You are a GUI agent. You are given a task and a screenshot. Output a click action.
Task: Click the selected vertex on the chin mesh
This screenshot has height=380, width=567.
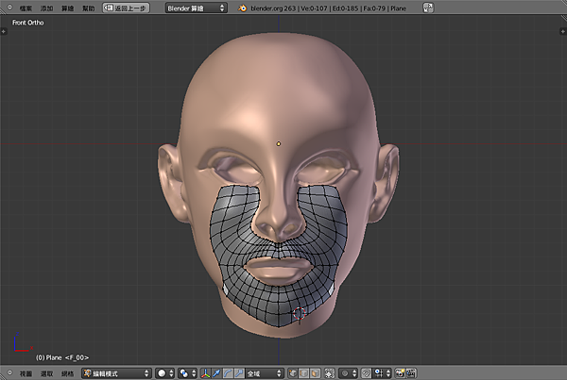click(300, 314)
